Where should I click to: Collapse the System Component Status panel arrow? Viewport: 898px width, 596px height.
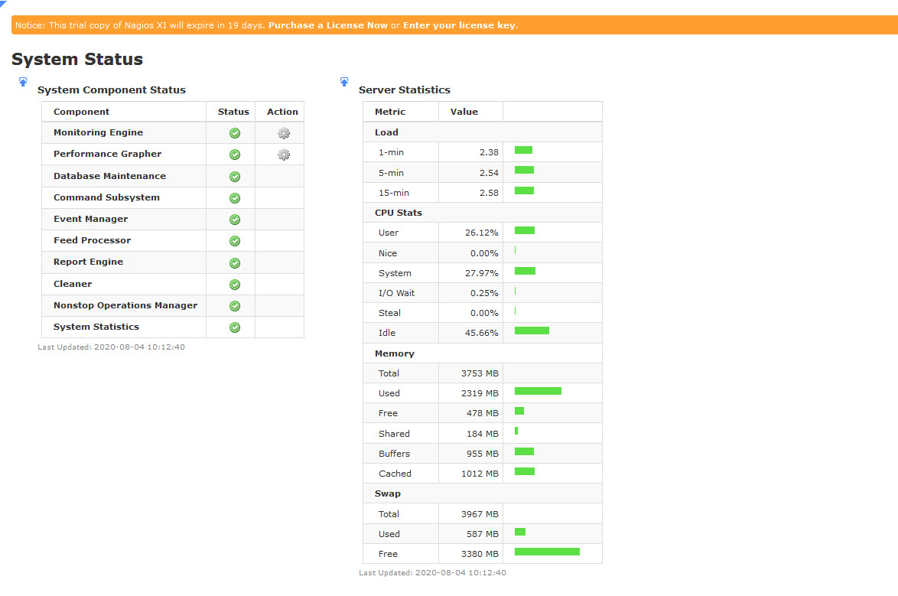tap(23, 82)
